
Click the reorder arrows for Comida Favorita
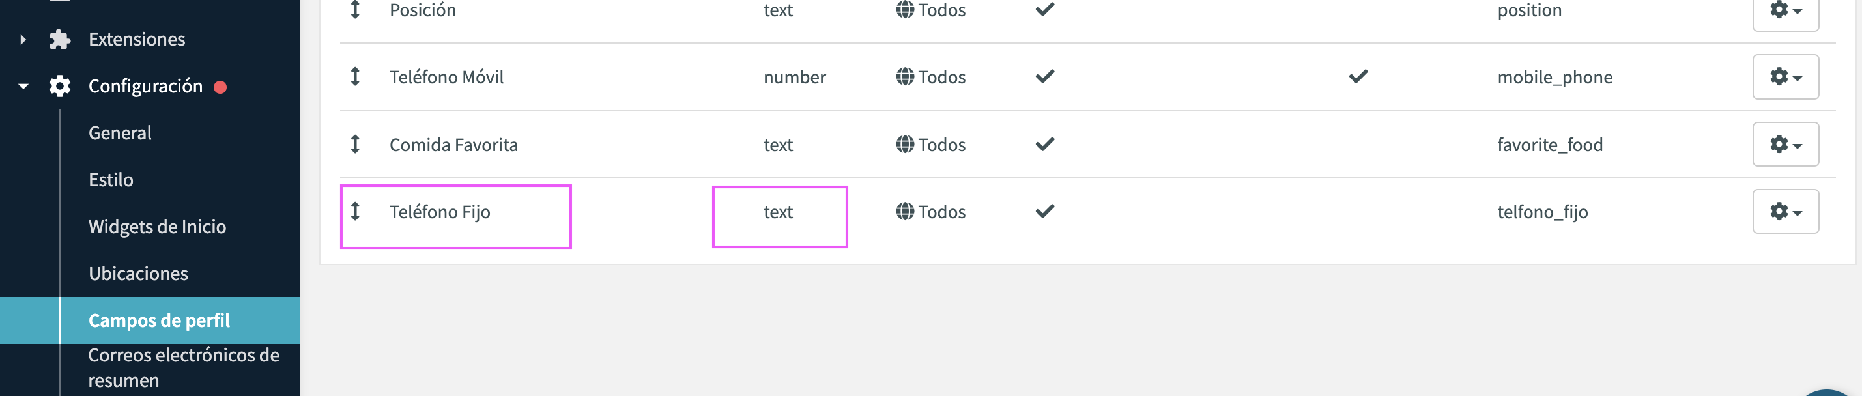(355, 145)
